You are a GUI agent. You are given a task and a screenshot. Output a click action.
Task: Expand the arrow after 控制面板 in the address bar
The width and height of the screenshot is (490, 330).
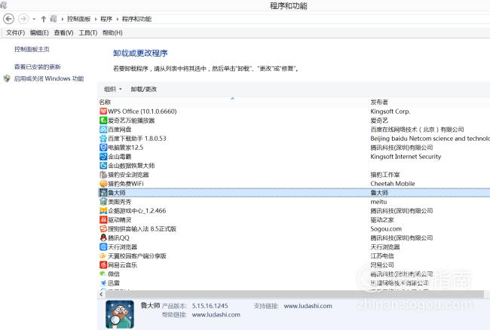96,19
